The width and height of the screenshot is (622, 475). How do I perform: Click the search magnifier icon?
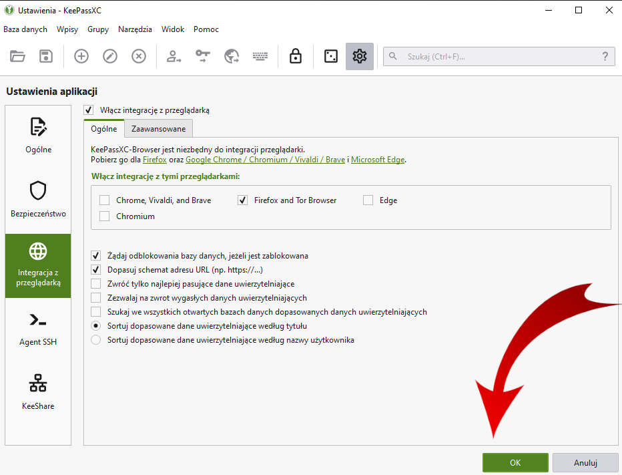pyautogui.click(x=392, y=56)
